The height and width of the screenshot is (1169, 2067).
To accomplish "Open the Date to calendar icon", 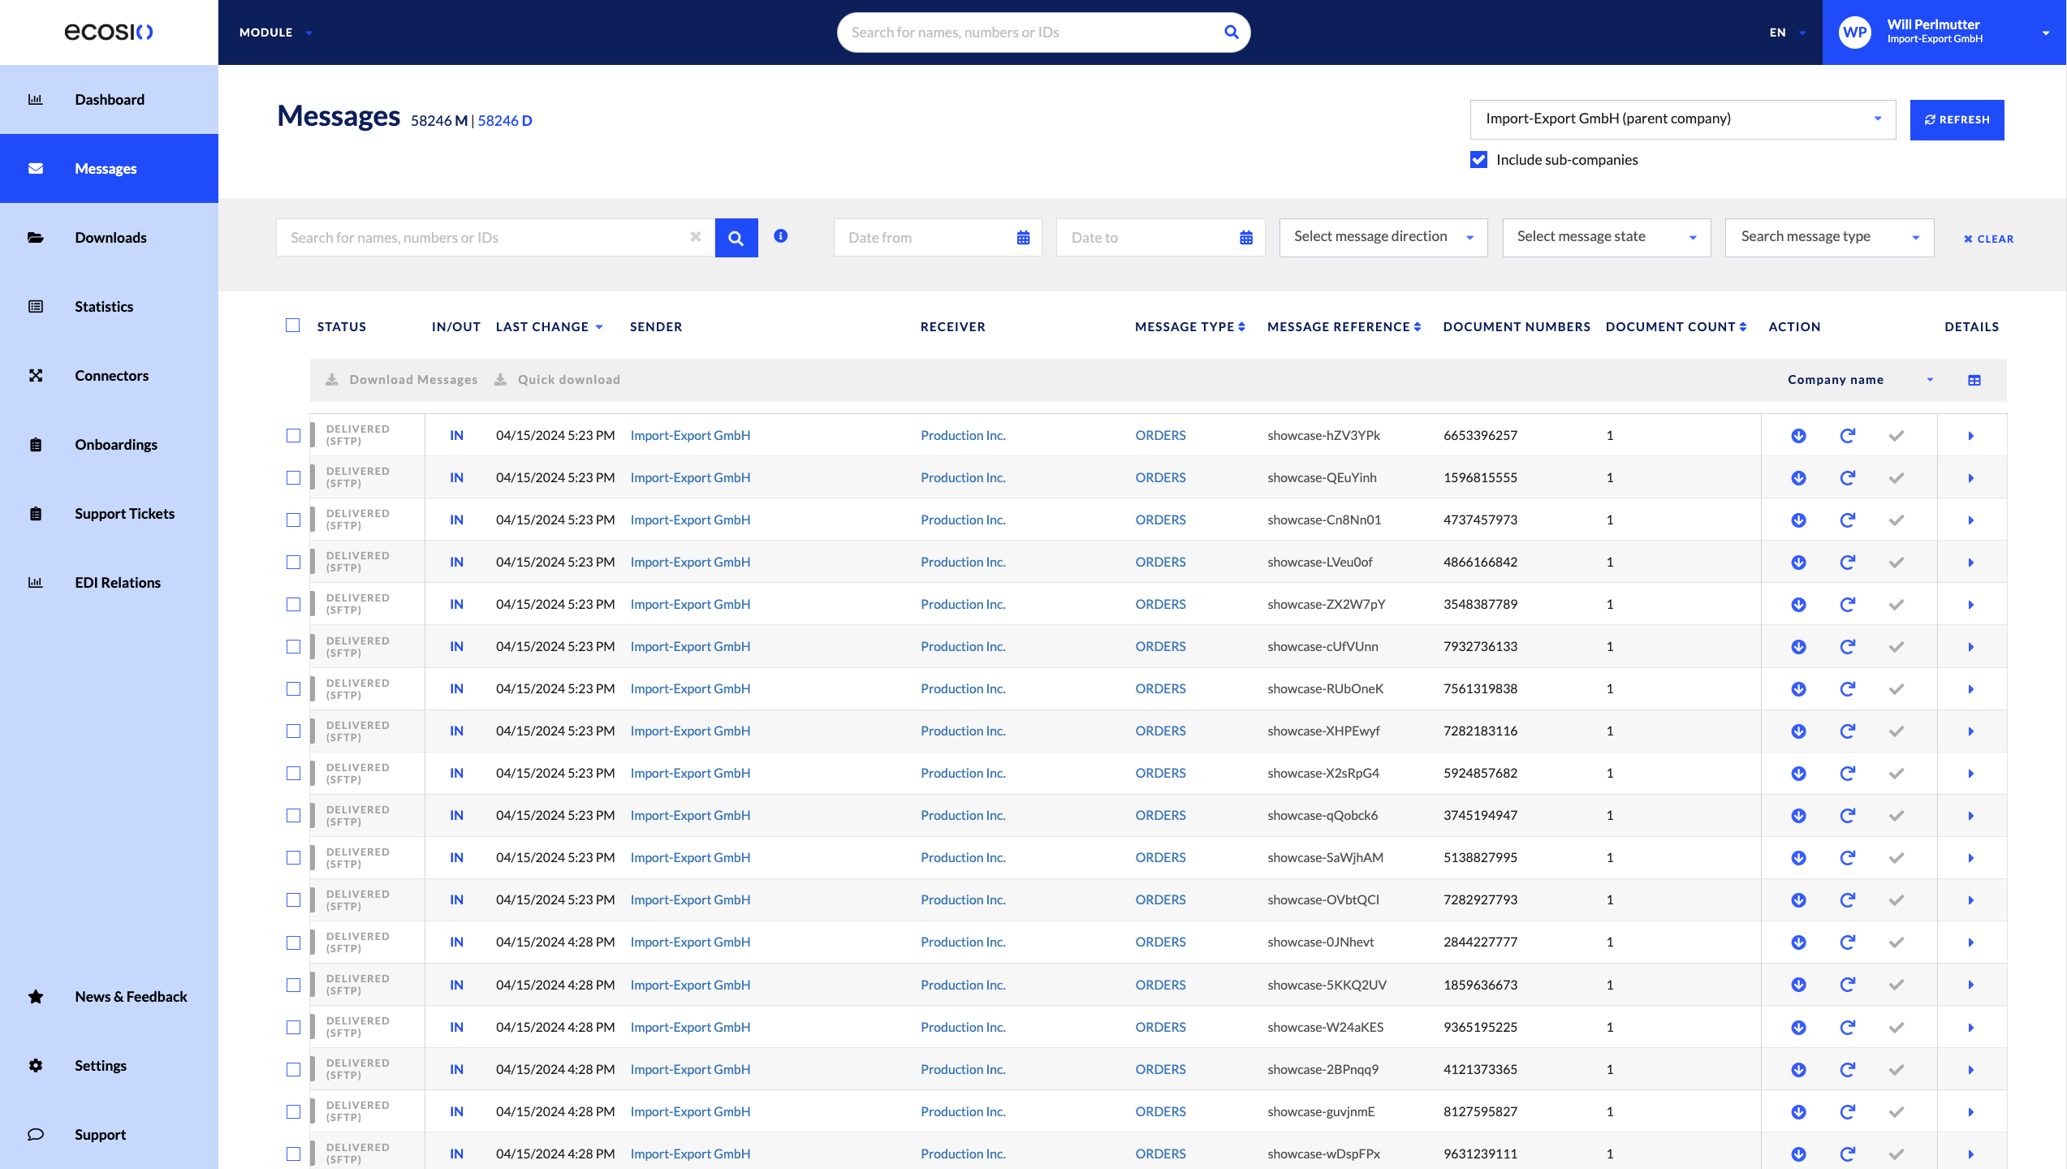I will pyautogui.click(x=1246, y=238).
